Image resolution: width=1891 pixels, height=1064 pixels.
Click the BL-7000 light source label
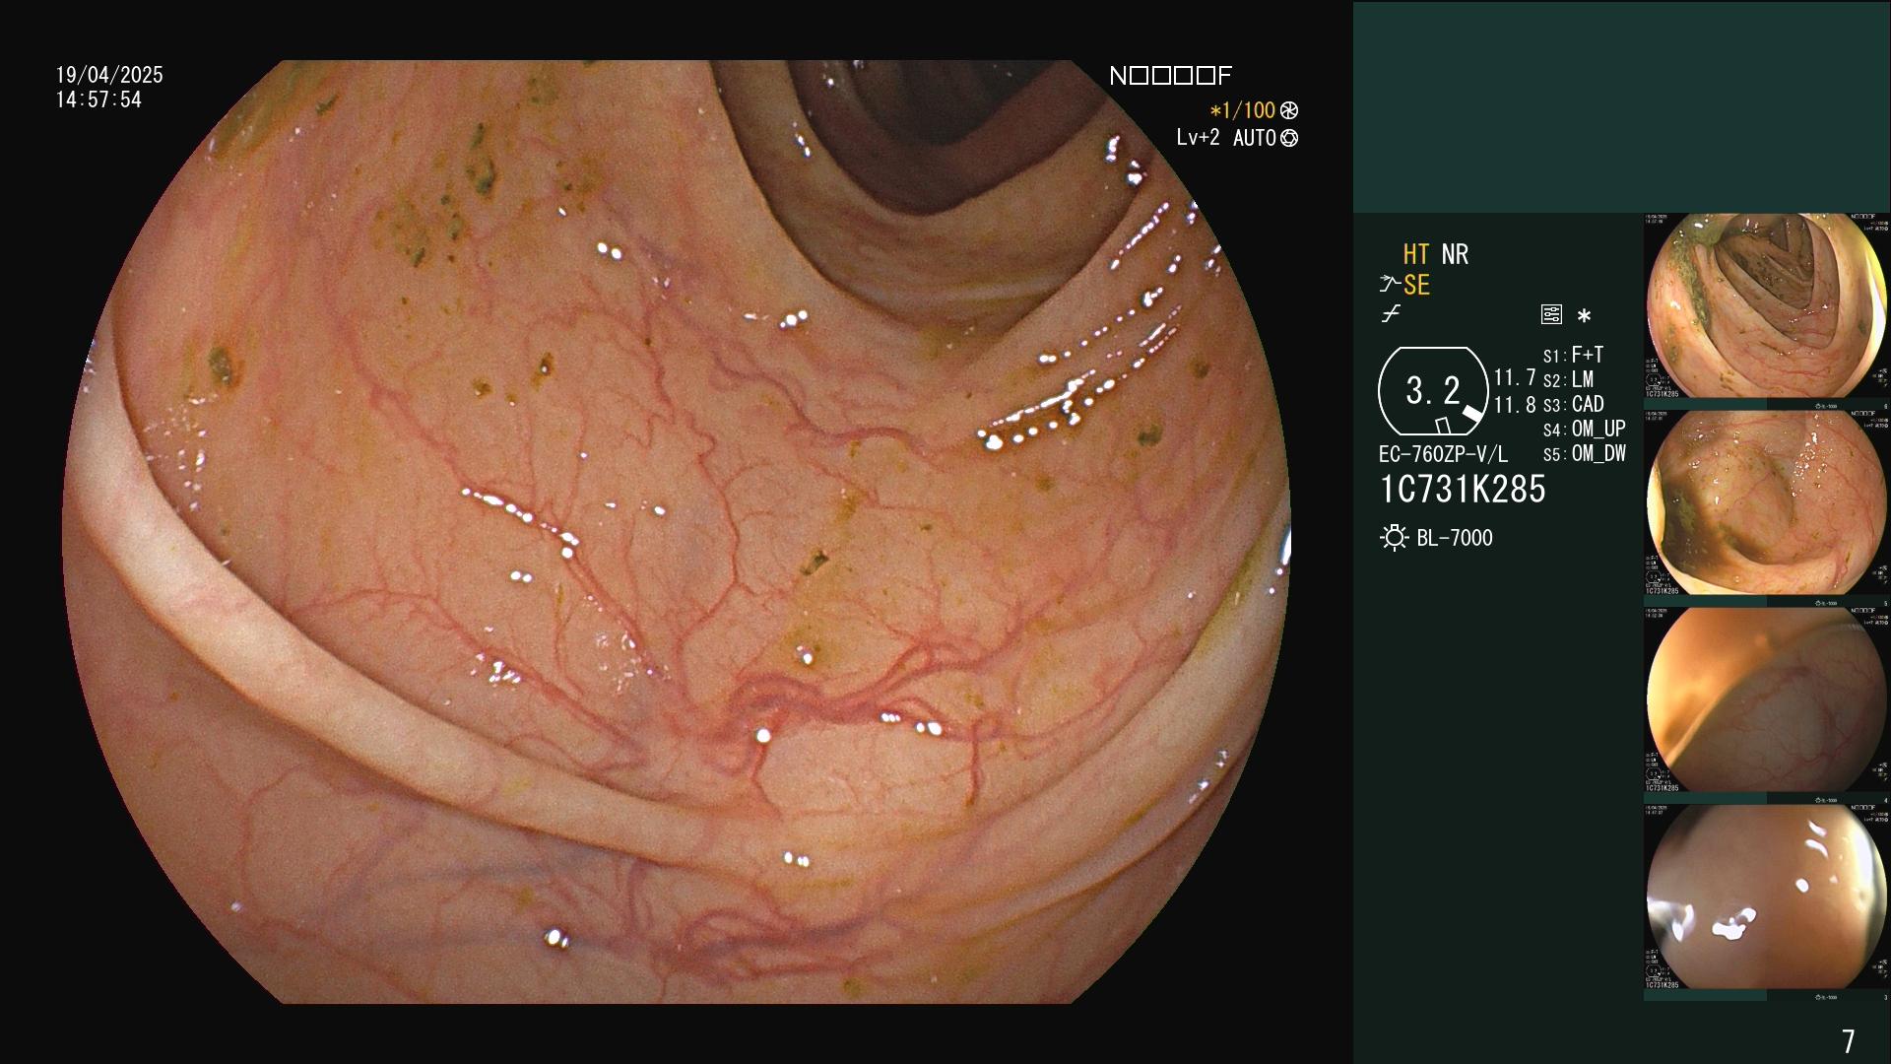tap(1455, 538)
